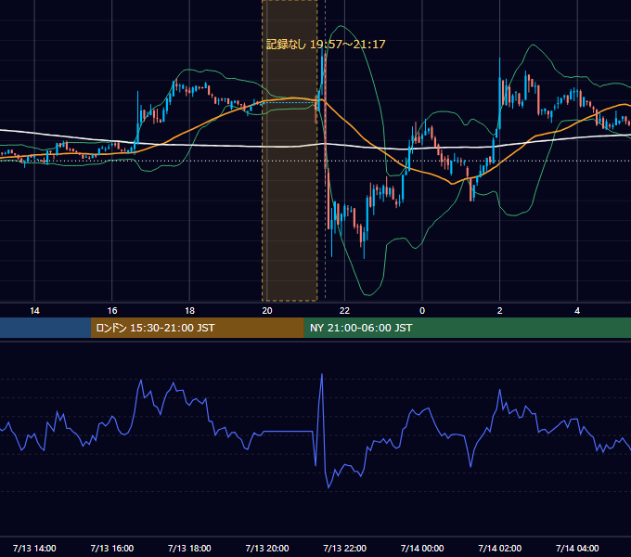The height and width of the screenshot is (557, 631).
Task: Click the '7/14 02:00' date label
Action: tap(500, 548)
